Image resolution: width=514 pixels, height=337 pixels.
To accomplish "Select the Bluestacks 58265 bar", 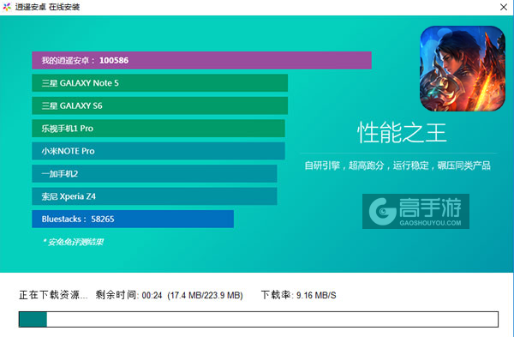I will 133,219.
